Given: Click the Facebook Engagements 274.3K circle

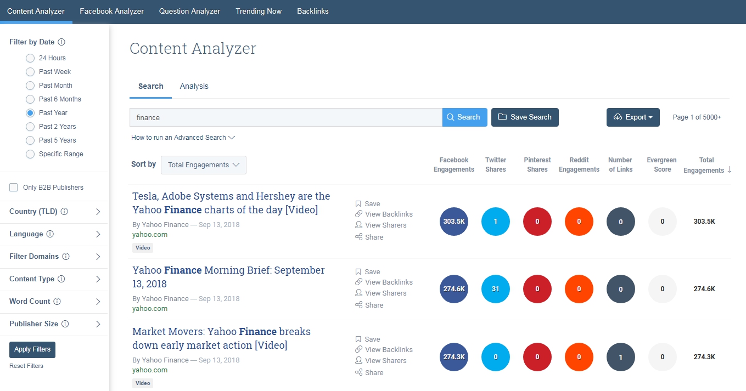Looking at the screenshot, I should pos(454,356).
